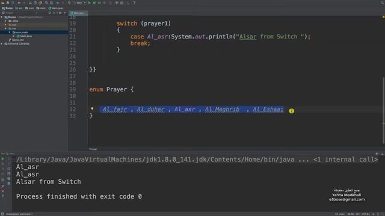Image resolution: width=385 pixels, height=216 pixels.
Task: Click the Rerun green arrow in Run panel
Action: [2, 159]
